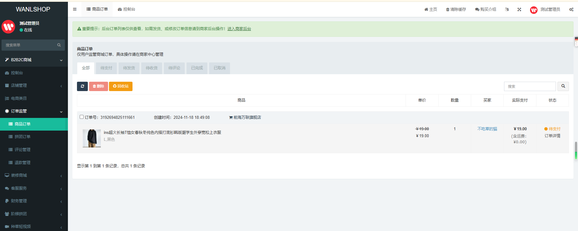This screenshot has height=231, width=578.
Task: Switch to the 待发货 orders tab
Action: (x=129, y=68)
